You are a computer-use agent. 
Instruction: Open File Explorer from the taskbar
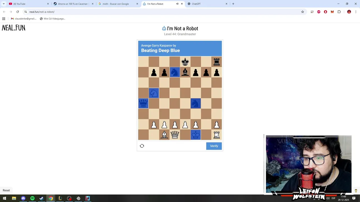14,198
